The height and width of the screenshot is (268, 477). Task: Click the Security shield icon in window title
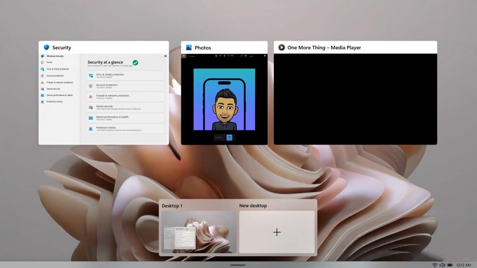47,47
